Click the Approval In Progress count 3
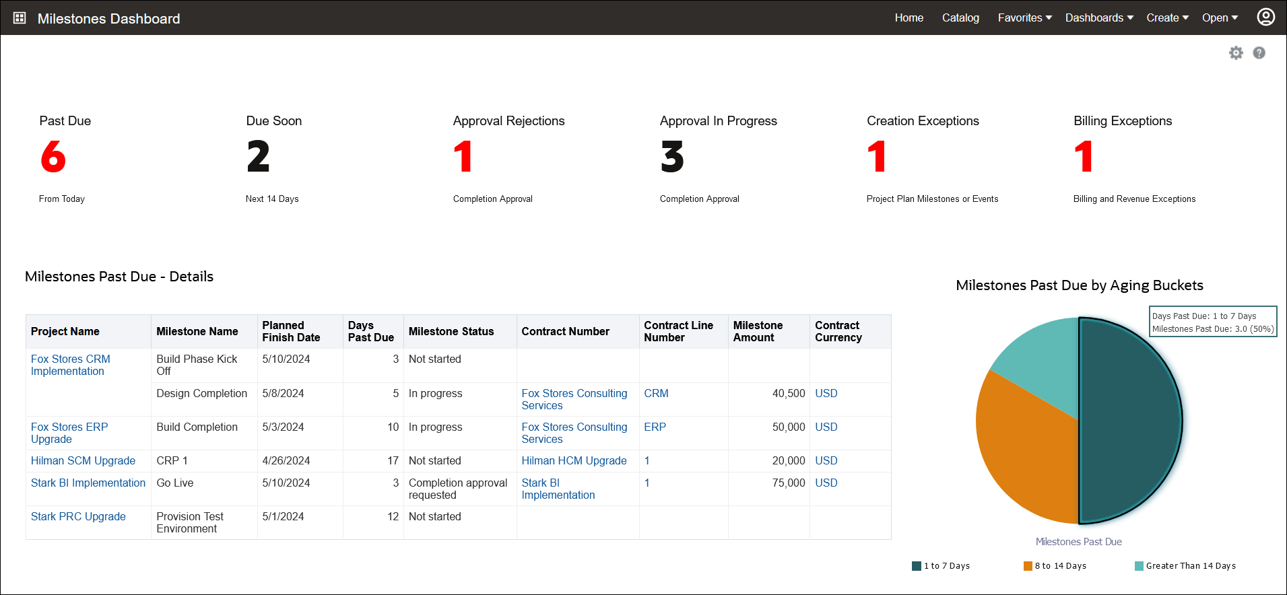The image size is (1287, 595). 672,156
